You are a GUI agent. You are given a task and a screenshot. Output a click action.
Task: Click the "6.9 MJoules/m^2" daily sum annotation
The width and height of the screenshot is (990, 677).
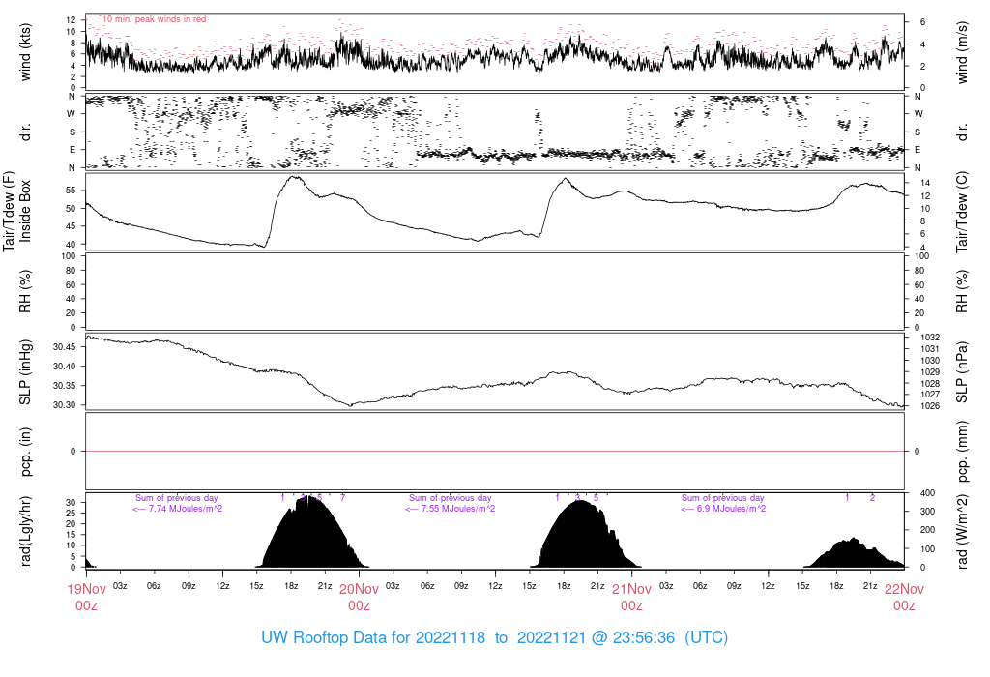tap(731, 509)
